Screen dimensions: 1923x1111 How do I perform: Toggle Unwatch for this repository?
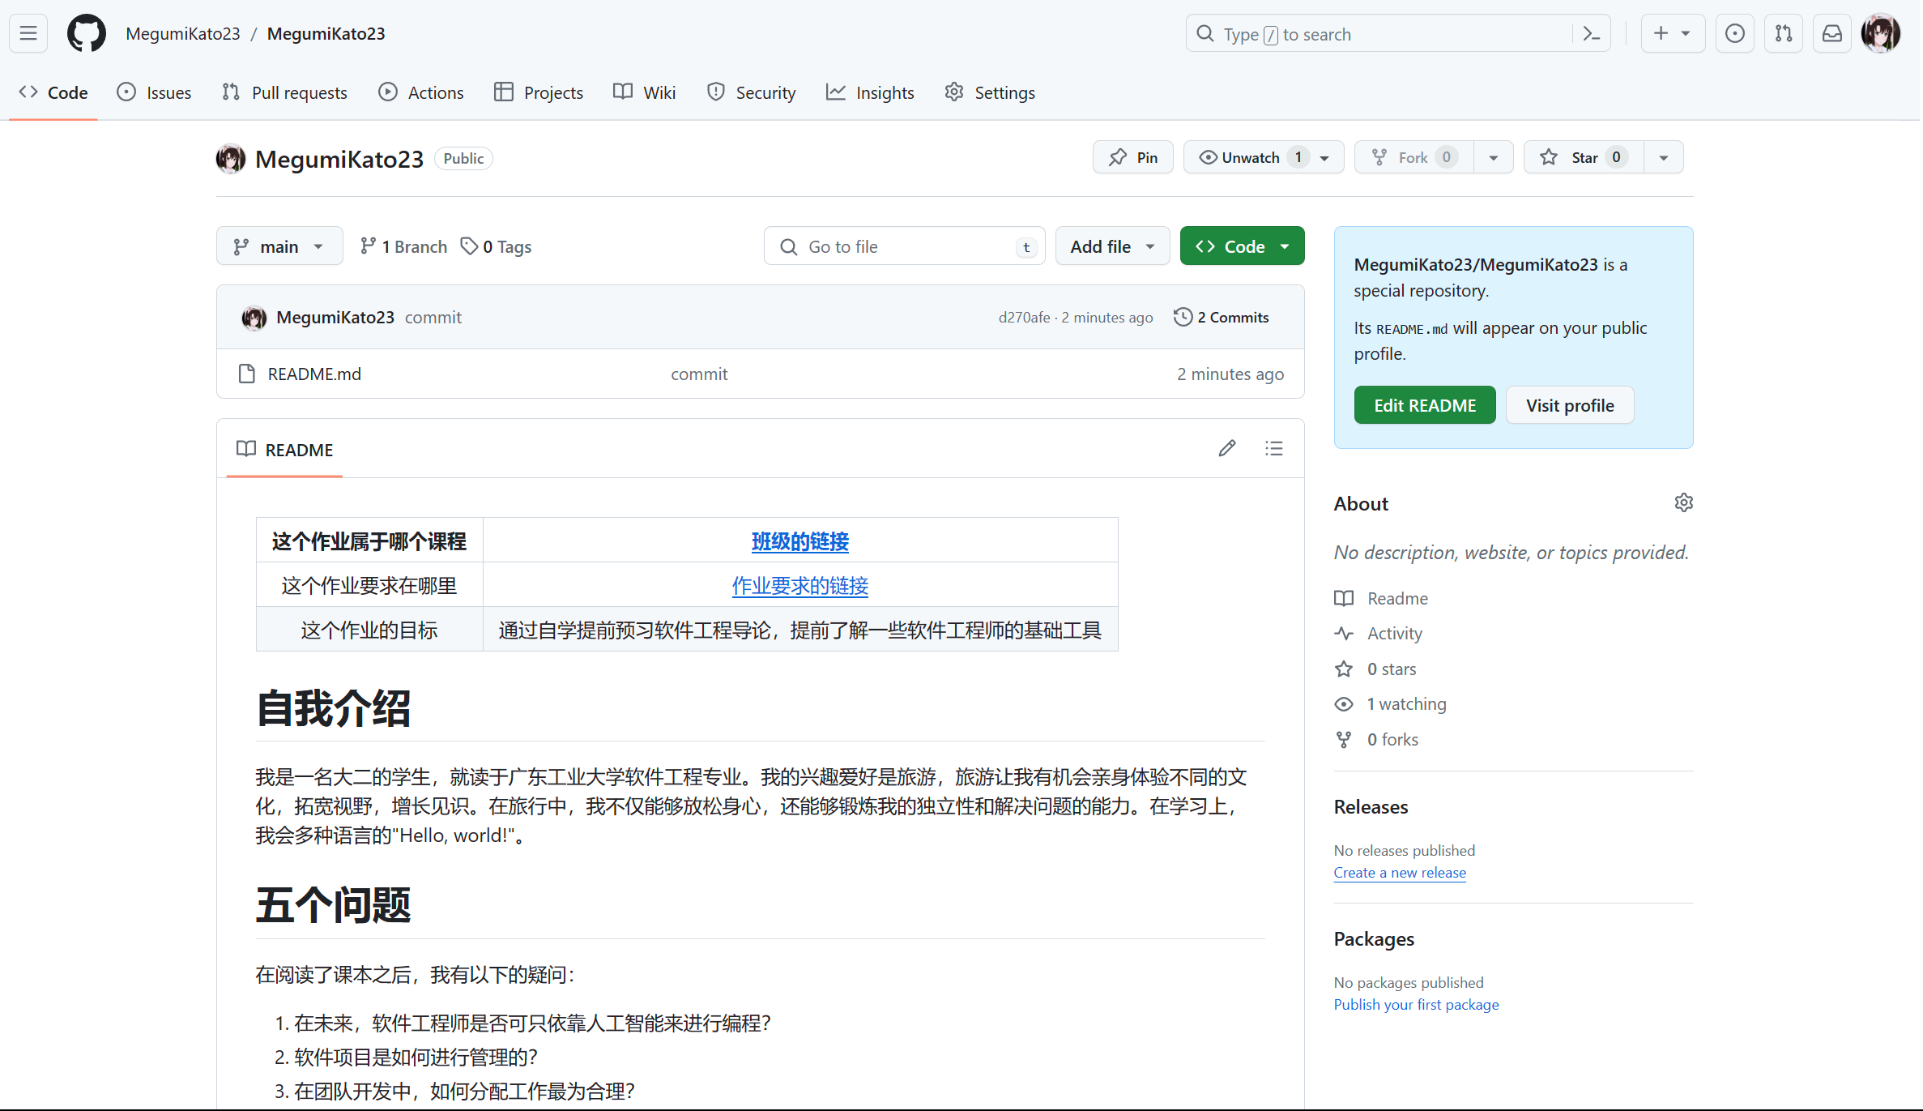pyautogui.click(x=1250, y=157)
